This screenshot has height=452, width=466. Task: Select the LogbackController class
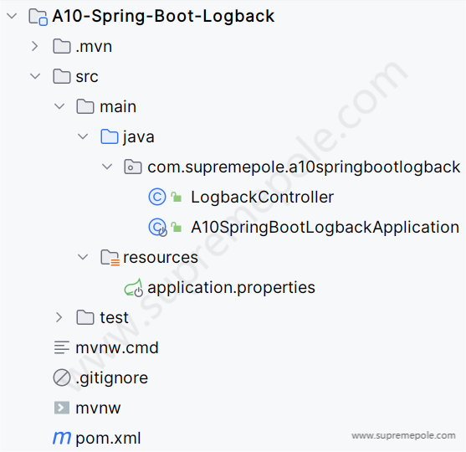point(262,198)
